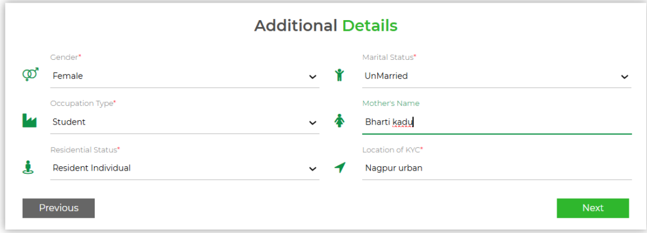Expand the Residential Status chevron arrow
The height and width of the screenshot is (233, 647).
point(313,169)
